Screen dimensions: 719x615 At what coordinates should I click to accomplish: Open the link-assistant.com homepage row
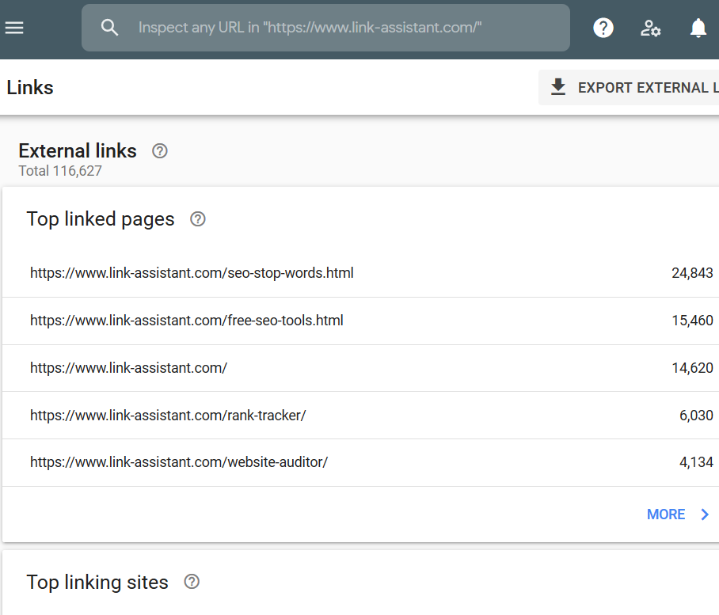(128, 368)
